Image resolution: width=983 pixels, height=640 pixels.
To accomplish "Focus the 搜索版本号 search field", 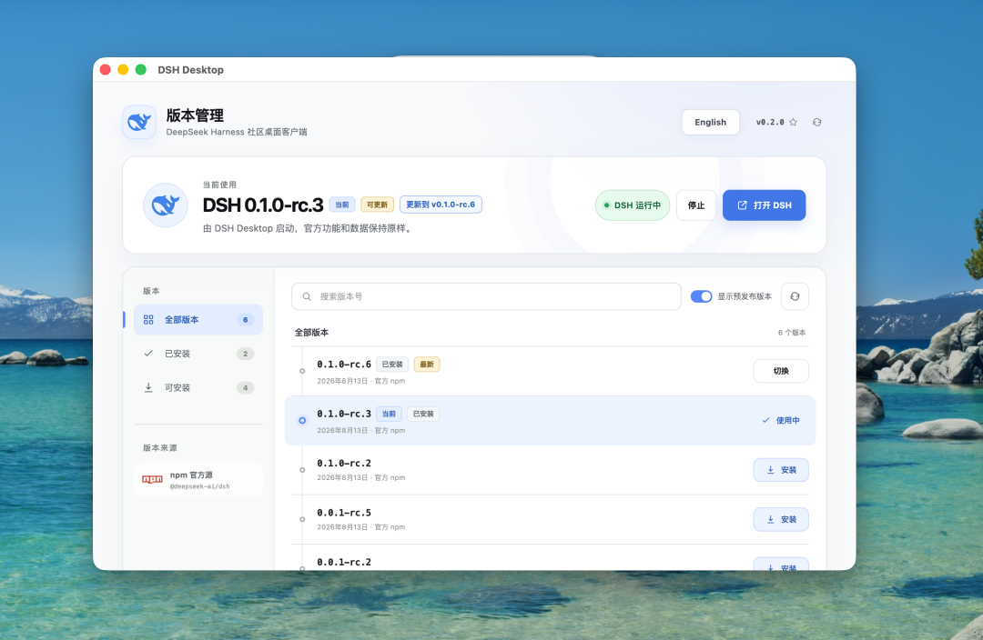I will click(486, 296).
